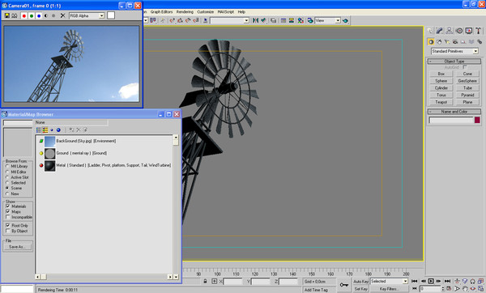The height and width of the screenshot is (293, 486).
Task: Create a Box primitive
Action: [x=441, y=74]
